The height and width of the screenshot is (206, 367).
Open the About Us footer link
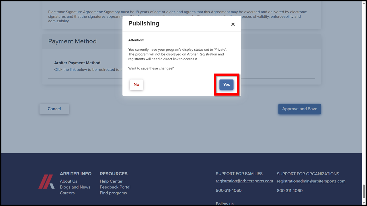69,181
